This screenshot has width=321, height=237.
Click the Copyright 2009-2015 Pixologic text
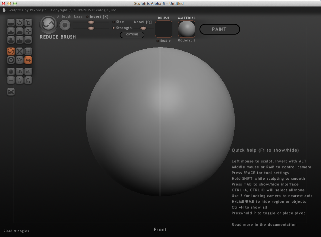click(x=84, y=10)
